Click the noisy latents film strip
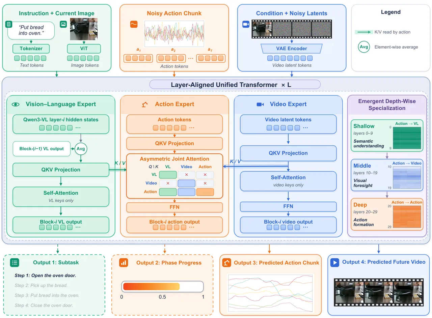This screenshot has width=432, height=318. tap(292, 29)
